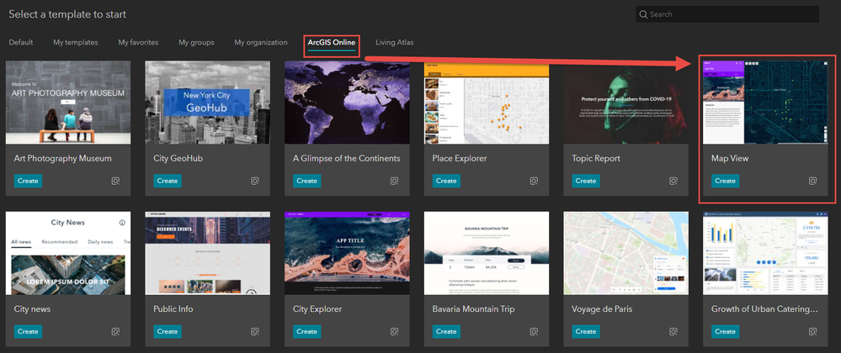
Task: Open the Urban Catering dashboard thumbnail
Action: 765,253
